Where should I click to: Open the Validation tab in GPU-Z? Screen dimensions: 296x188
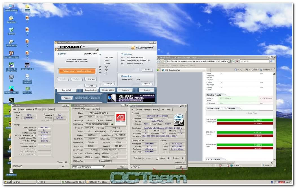tap(95, 109)
